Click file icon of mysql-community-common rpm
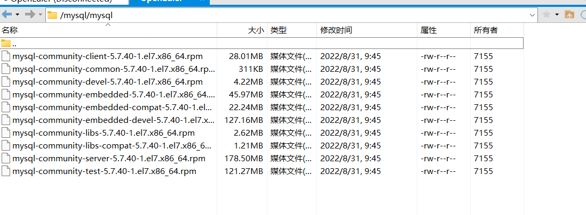 tap(6, 69)
